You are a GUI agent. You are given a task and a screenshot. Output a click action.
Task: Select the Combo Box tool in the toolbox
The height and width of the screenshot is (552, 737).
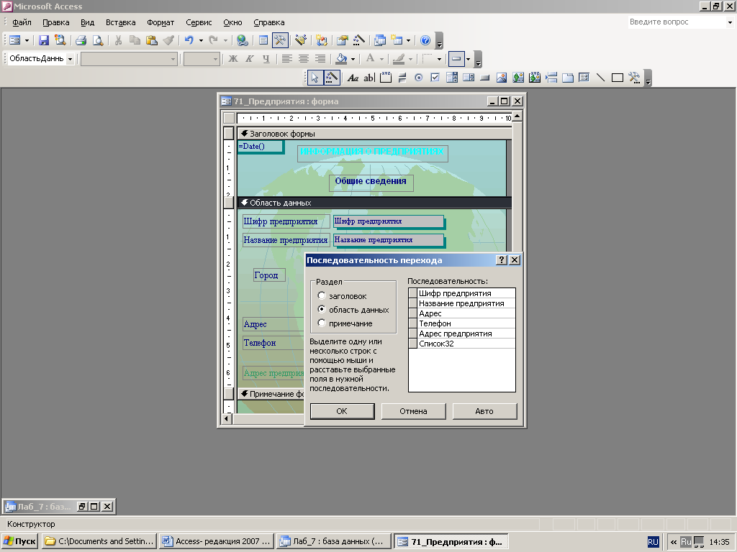click(452, 78)
